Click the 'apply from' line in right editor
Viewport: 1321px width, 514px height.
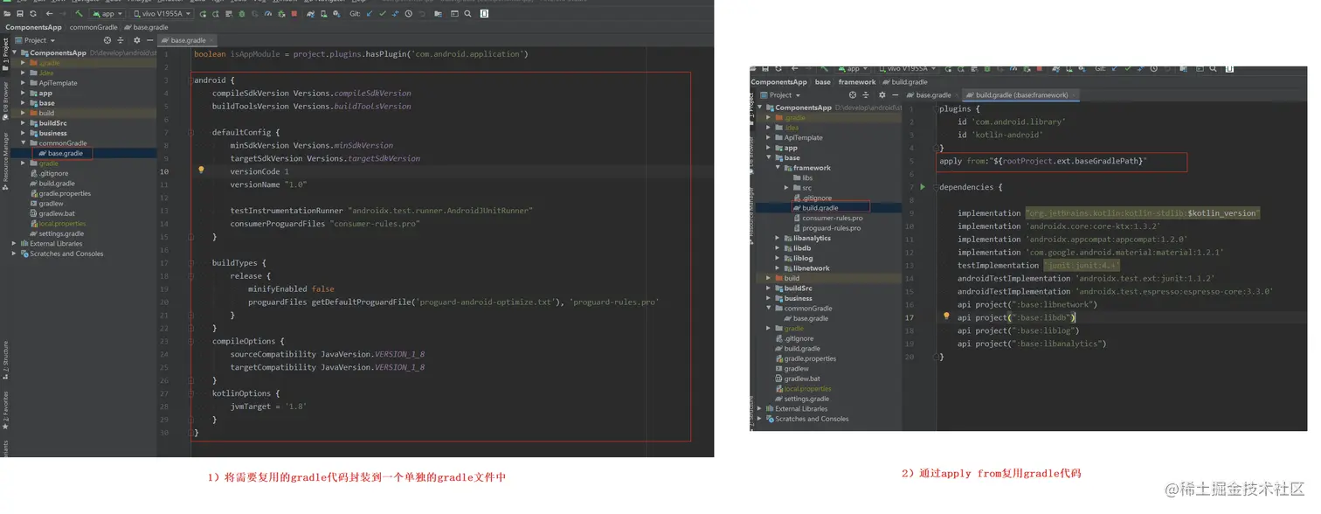click(x=1044, y=161)
